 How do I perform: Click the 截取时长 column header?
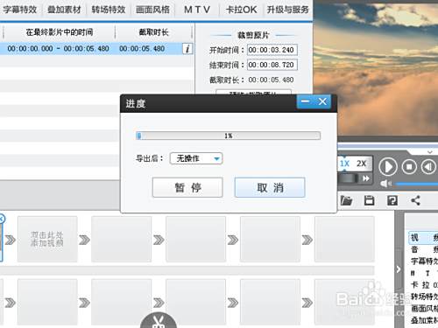[154, 32]
